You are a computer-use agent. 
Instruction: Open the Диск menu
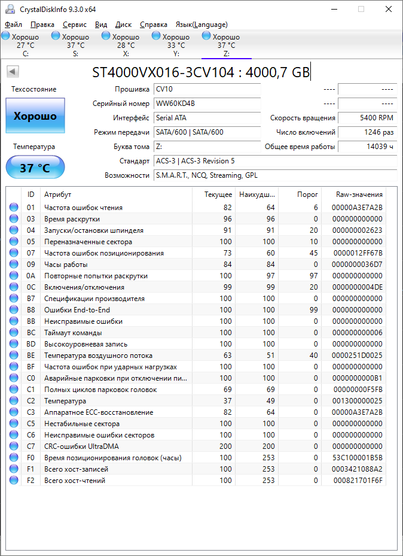click(123, 25)
